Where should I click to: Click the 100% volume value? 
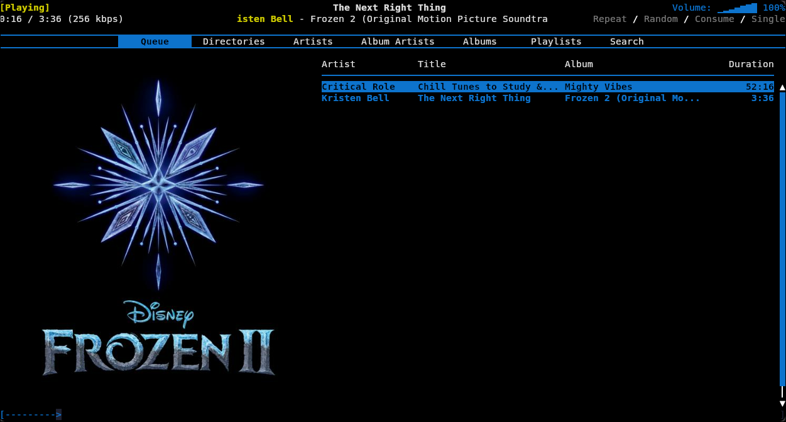click(x=774, y=8)
